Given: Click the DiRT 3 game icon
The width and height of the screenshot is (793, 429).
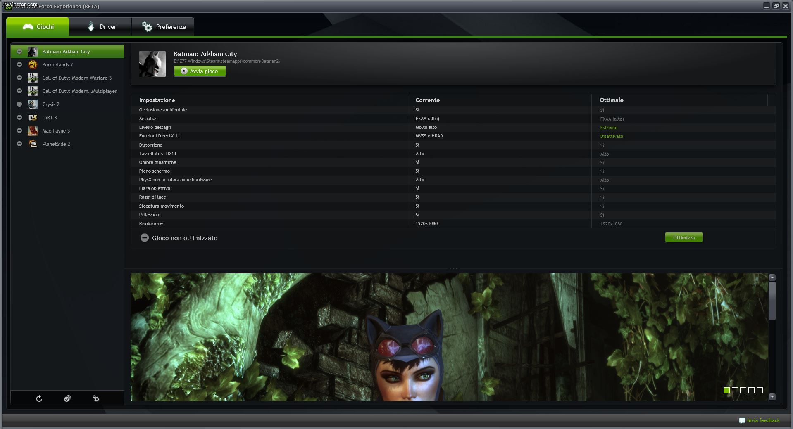Looking at the screenshot, I should [x=33, y=118].
